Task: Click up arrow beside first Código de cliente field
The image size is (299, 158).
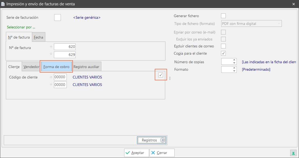Action: 51,77
